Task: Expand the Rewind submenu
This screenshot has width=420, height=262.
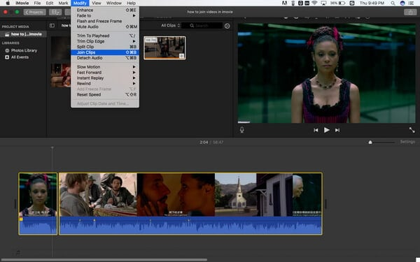Action: (105, 84)
